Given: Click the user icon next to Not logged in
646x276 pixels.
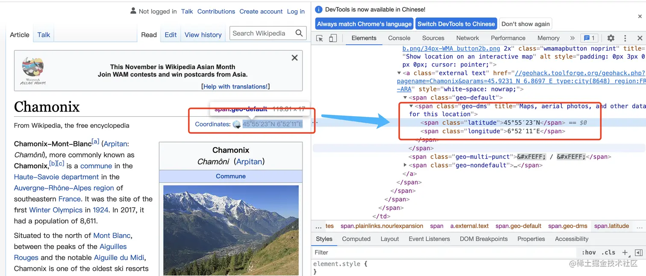Looking at the screenshot, I should (133, 11).
